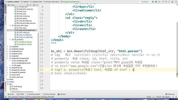Click the grey Stop button
This screenshot has height=100, width=178.
point(159,2)
